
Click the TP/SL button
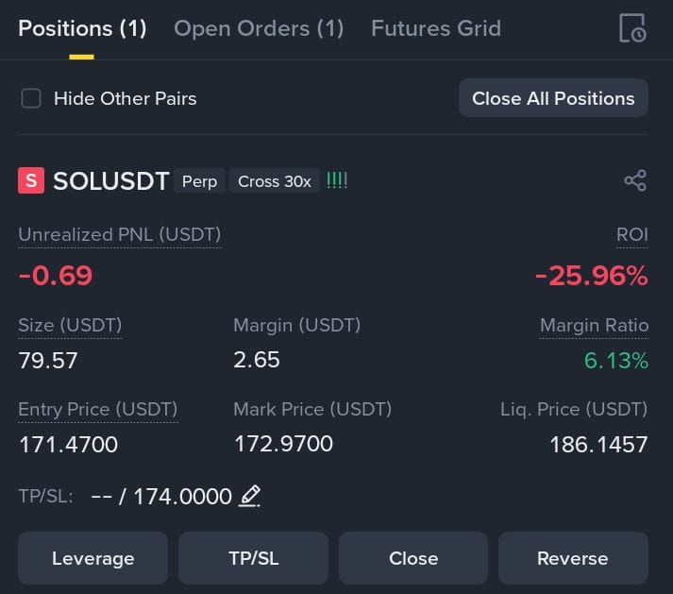(254, 558)
